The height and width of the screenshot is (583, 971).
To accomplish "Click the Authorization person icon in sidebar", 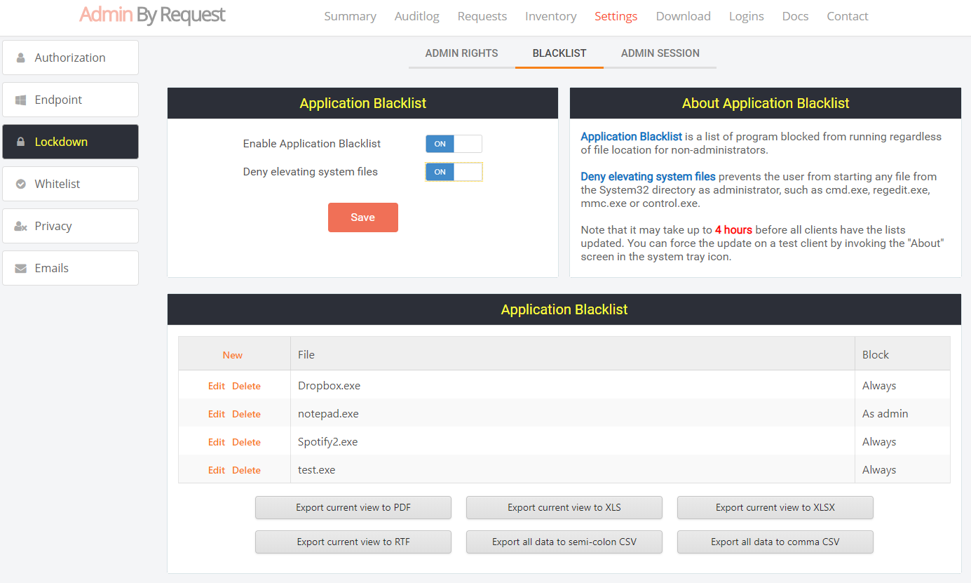I will coord(21,58).
